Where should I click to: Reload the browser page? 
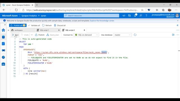tap(16, 10)
